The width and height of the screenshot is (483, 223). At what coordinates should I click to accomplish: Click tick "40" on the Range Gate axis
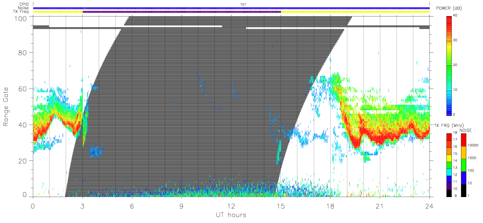point(23,125)
